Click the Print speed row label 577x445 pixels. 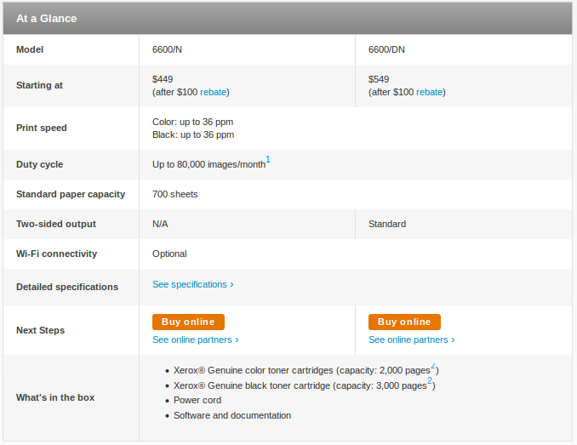pyautogui.click(x=41, y=128)
